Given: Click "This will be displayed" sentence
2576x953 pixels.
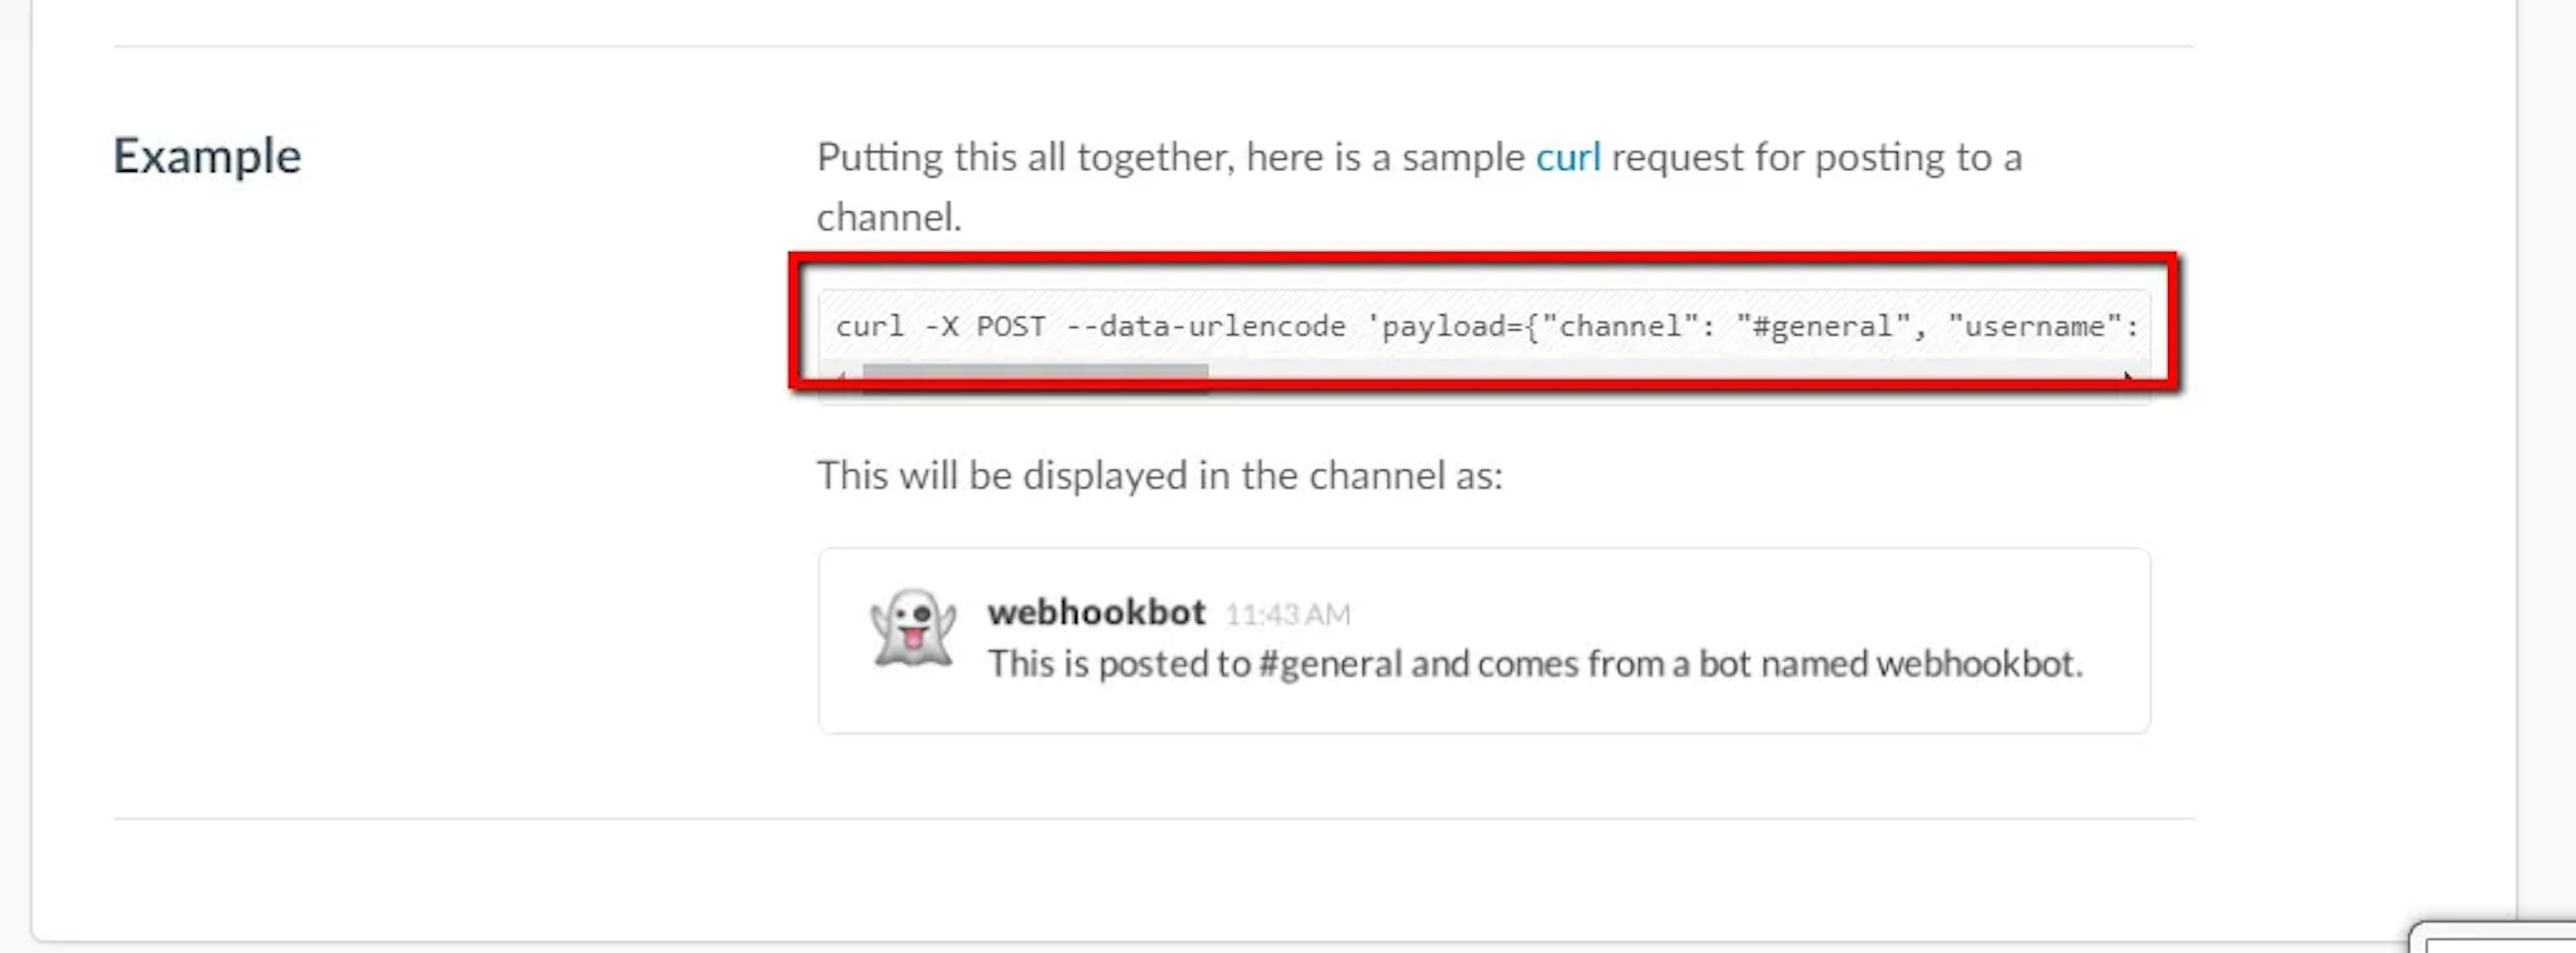Looking at the screenshot, I should [x=1159, y=476].
